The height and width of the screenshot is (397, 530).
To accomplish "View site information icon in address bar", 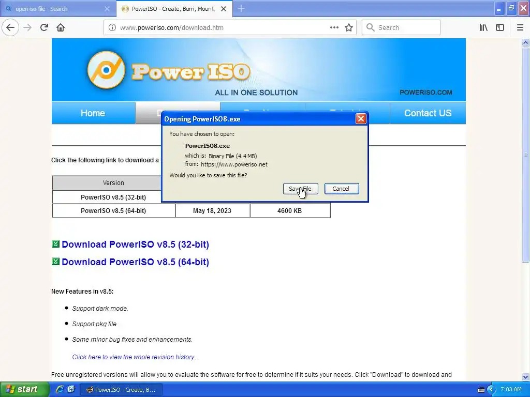I will pos(112,27).
